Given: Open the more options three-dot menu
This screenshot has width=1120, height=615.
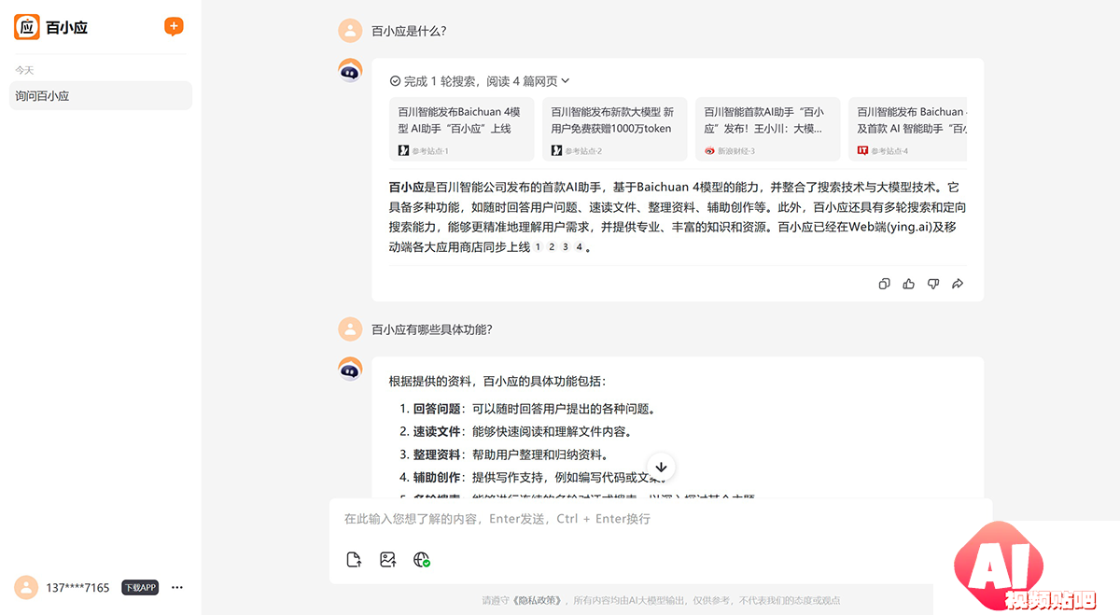Looking at the screenshot, I should pos(177,587).
